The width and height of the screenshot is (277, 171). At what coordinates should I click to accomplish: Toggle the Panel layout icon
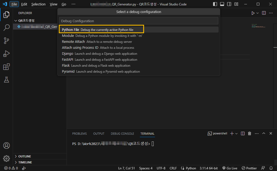pyautogui.click(x=222, y=4)
